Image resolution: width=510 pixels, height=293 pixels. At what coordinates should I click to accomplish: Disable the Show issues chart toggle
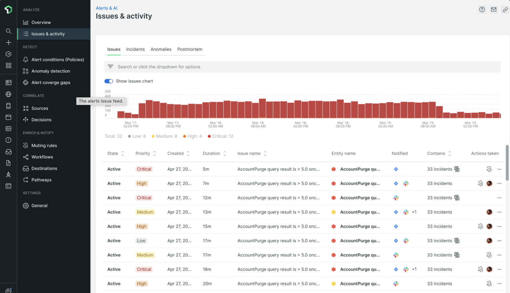point(109,81)
